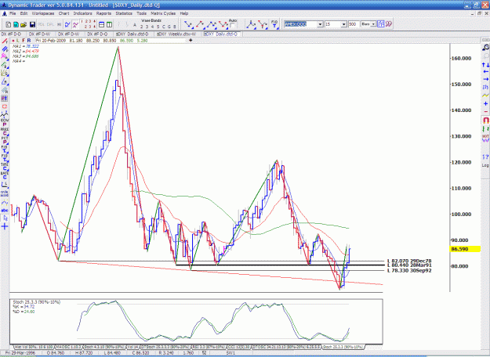The width and height of the screenshot is (490, 357).
Task: Click the magnifier zoom icon at right
Action: [485, 48]
